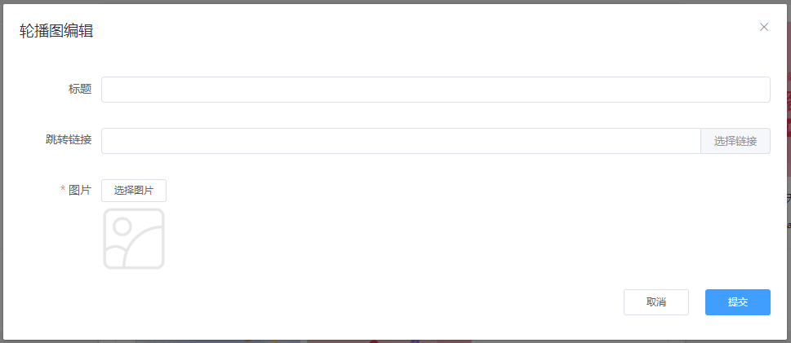
Task: Click the 标题 field label
Action: click(80, 89)
